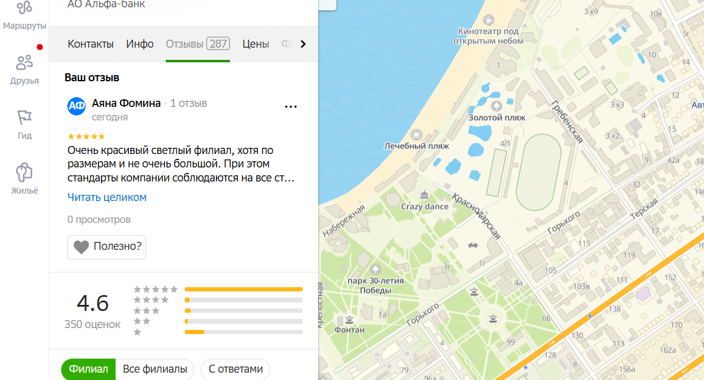This screenshot has width=704, height=380.
Task: Mark review as useful with Полезно?
Action: coord(107,247)
